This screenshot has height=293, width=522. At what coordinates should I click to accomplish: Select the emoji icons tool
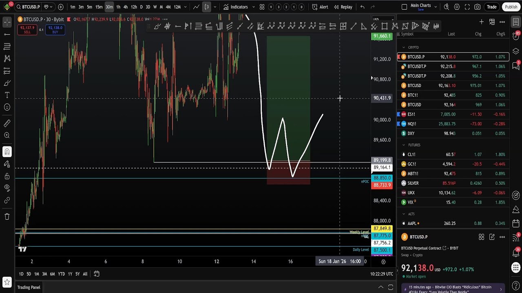[7, 107]
